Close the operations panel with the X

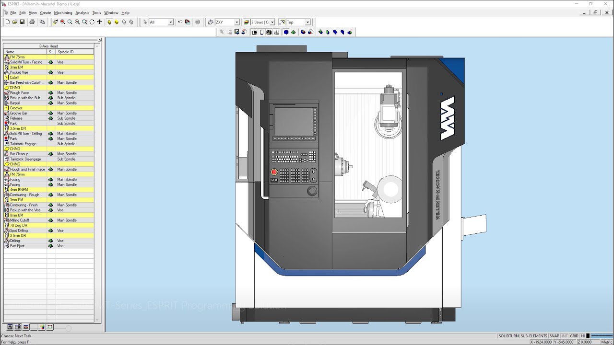point(100,40)
